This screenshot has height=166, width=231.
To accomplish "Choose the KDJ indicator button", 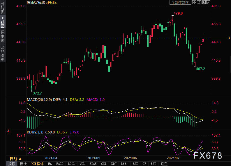I will (114, 164).
